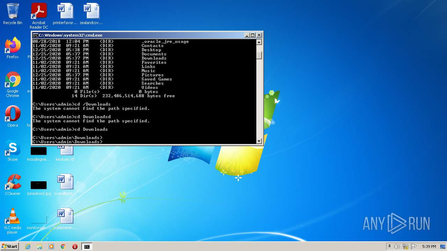Select the intoloan.rtf document icon
Viewport: 447px width, 251px height.
point(65,153)
